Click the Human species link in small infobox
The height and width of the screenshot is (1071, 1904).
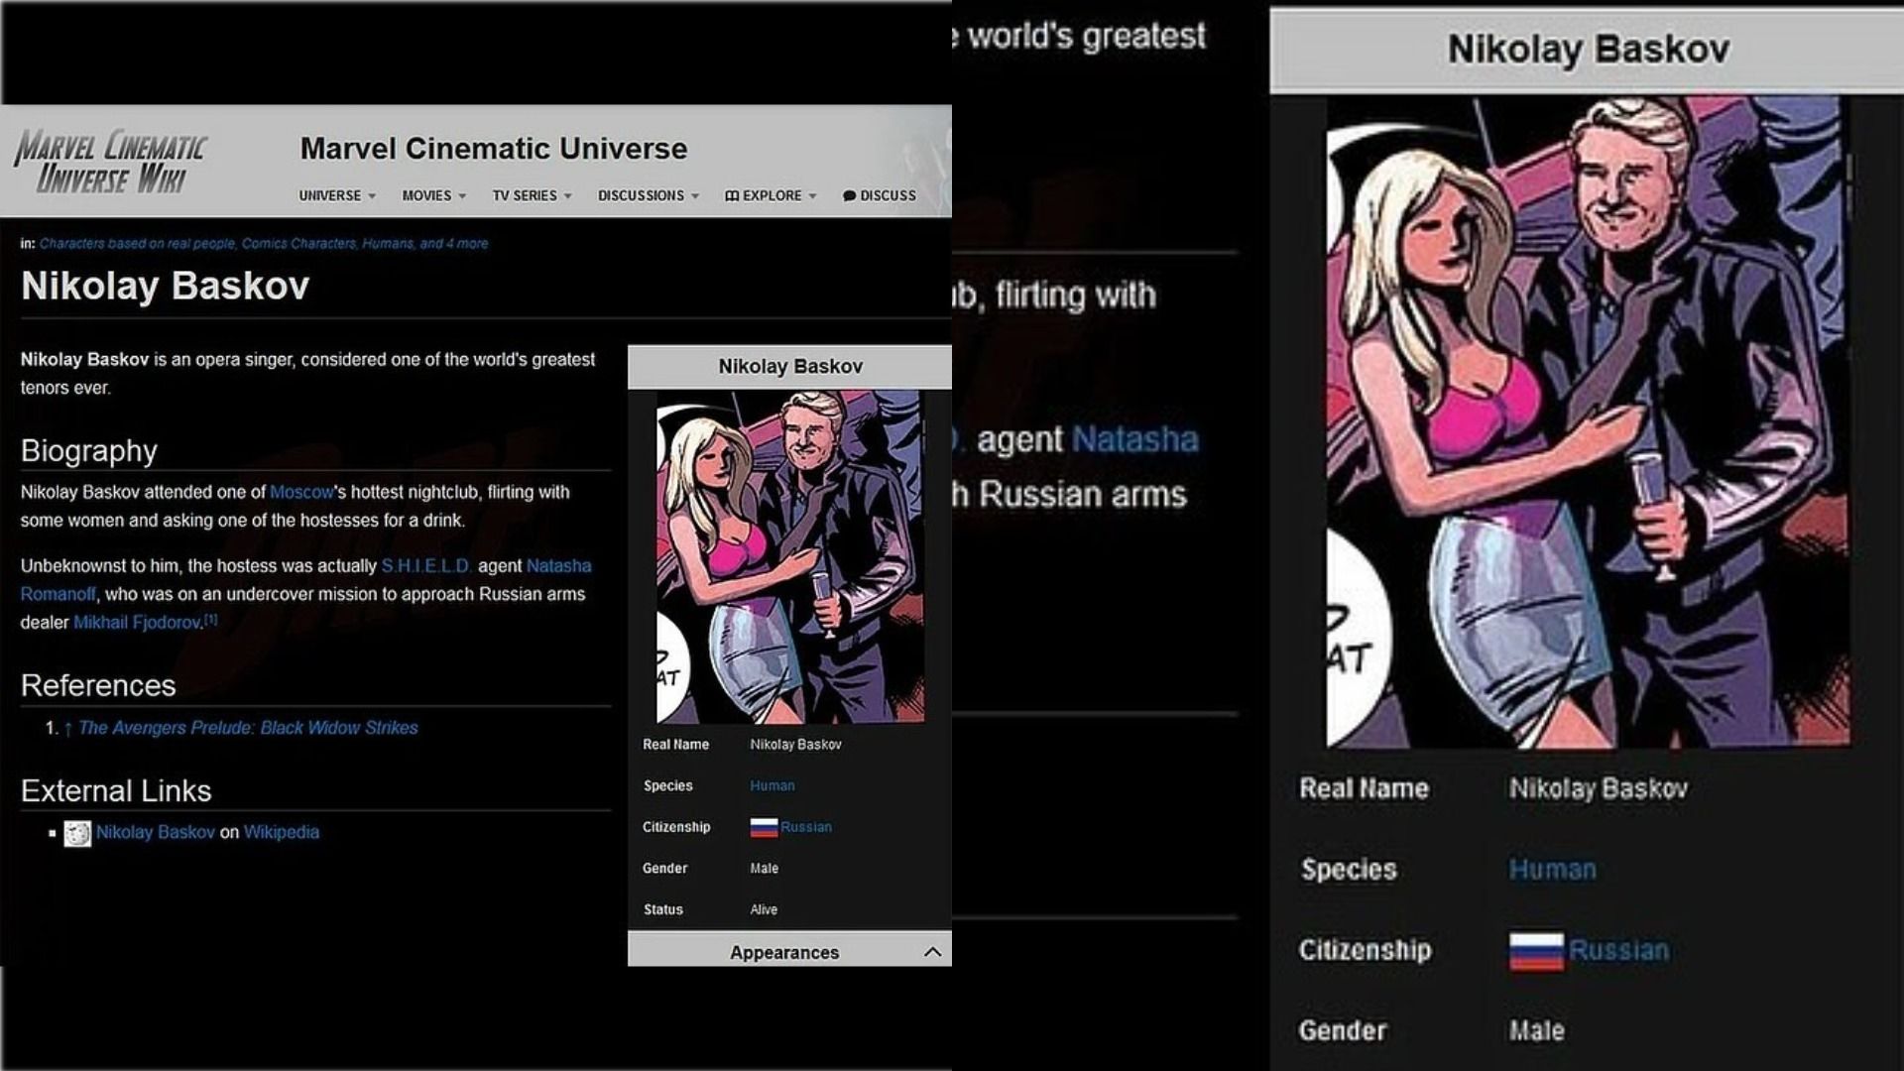773,785
